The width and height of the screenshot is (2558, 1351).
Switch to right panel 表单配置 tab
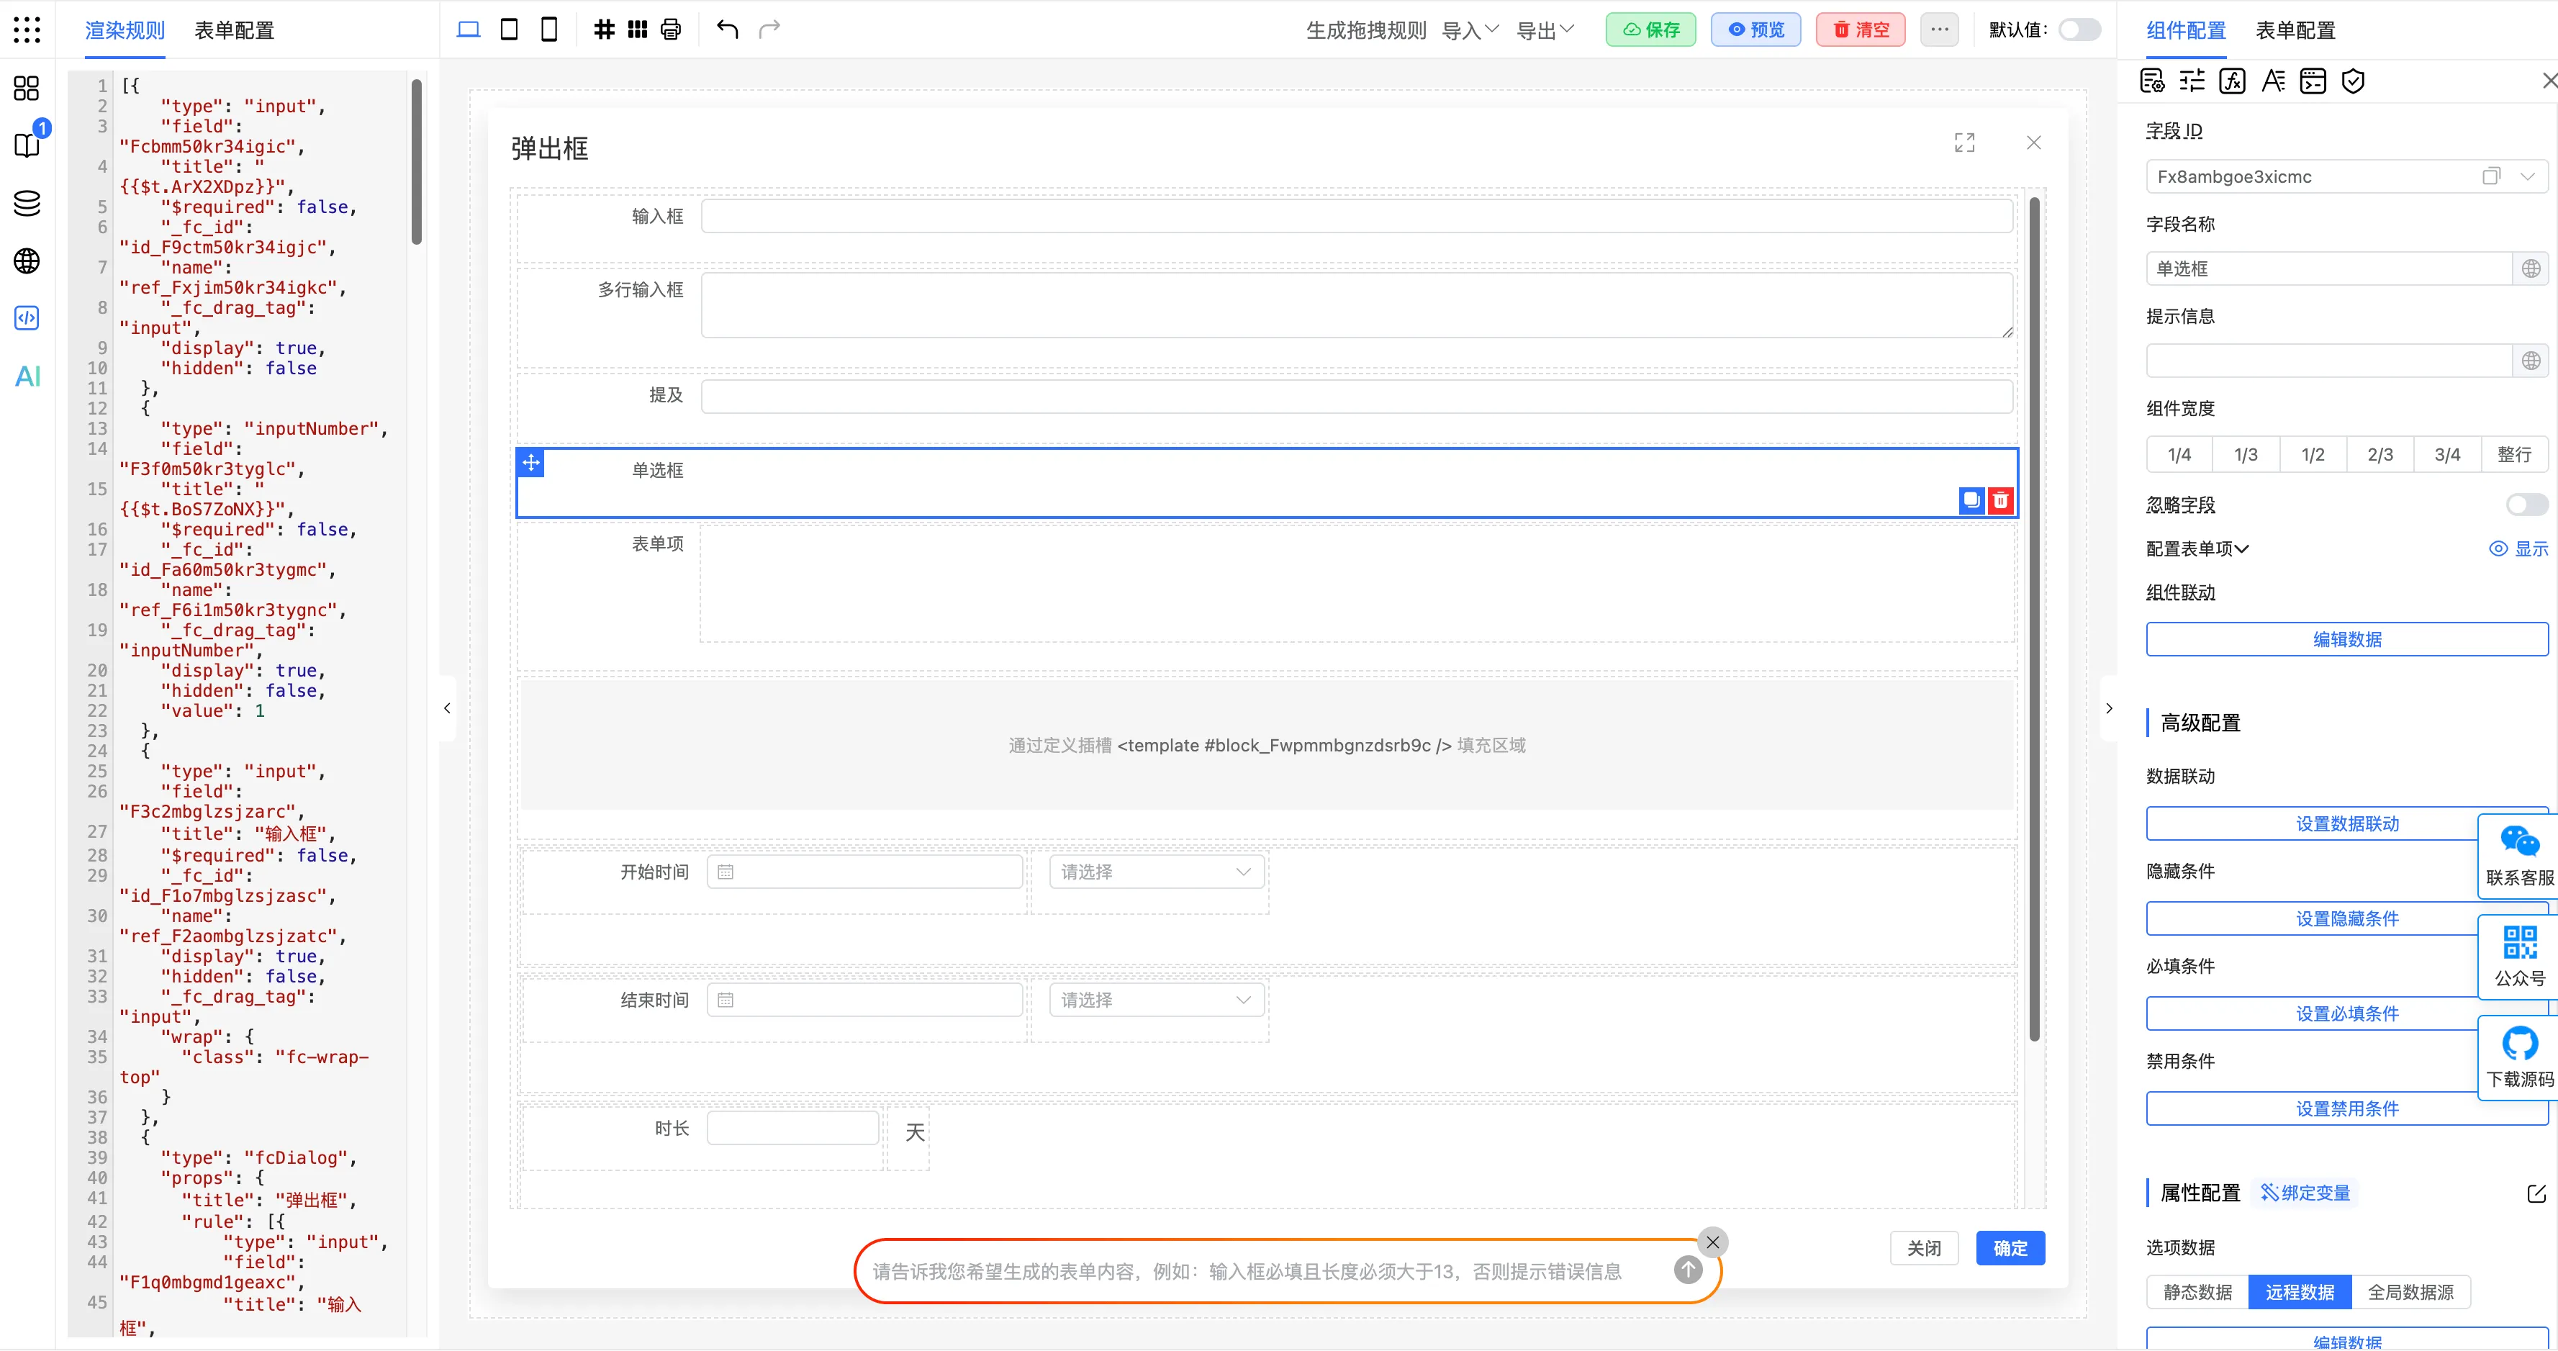2295,31
